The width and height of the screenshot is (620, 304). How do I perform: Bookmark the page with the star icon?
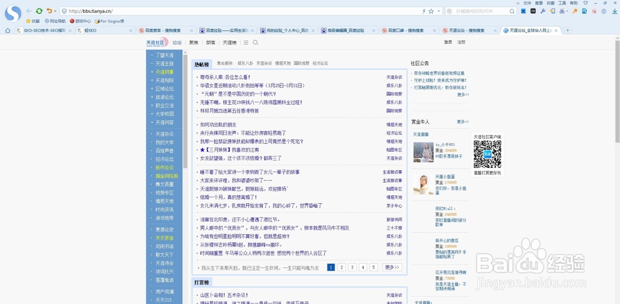click(431, 11)
